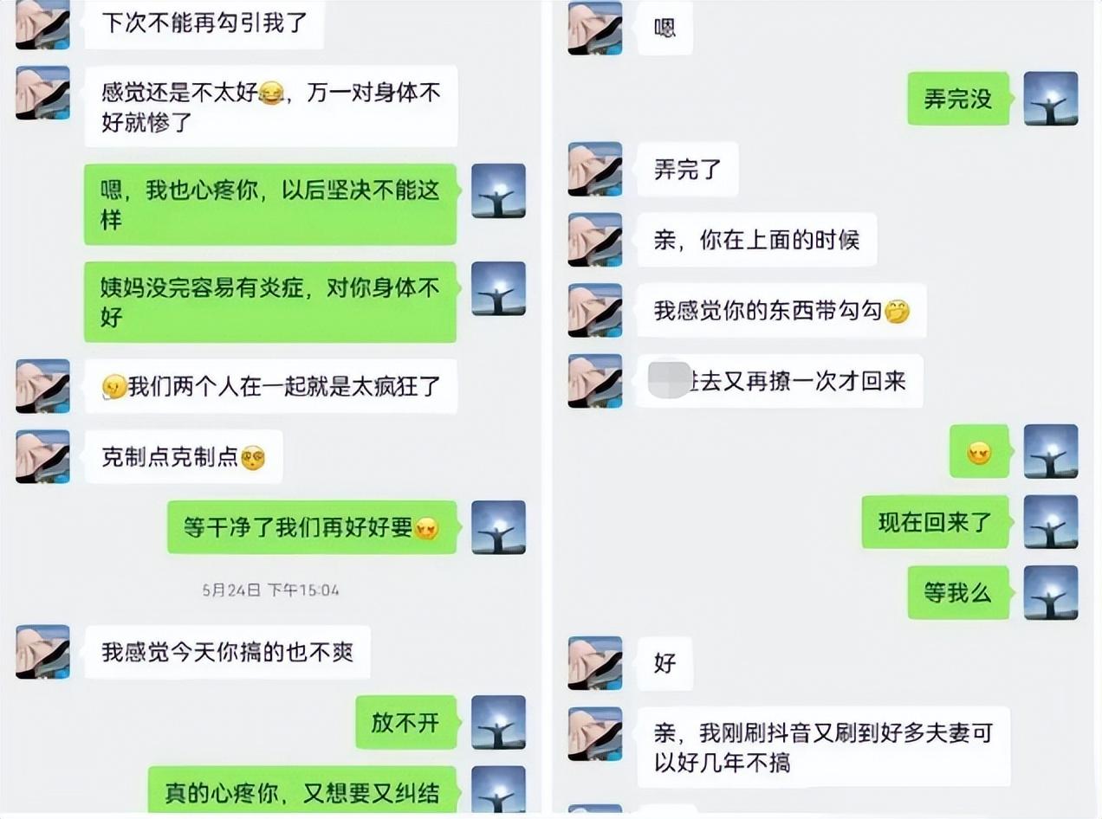Click the '好' reply bubble
The height and width of the screenshot is (819, 1102).
point(664,663)
